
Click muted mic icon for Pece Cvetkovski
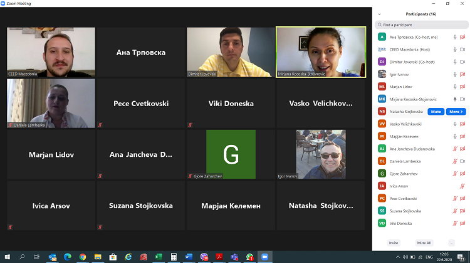[x=456, y=199]
